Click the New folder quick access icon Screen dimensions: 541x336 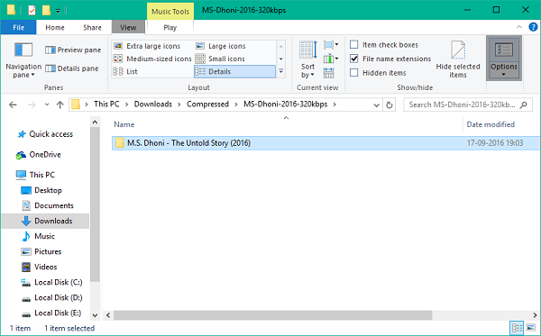pos(46,10)
